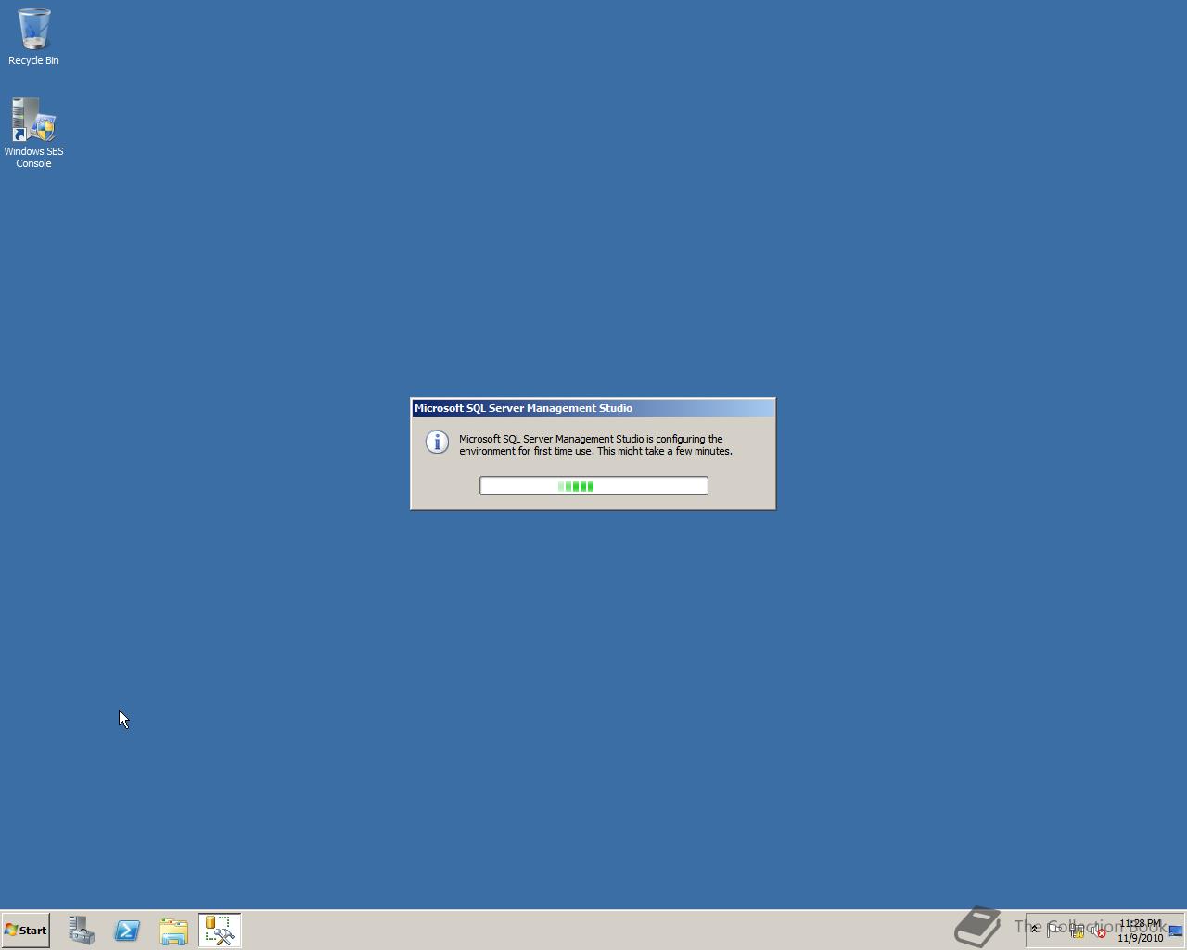Viewport: 1187px width, 950px height.
Task: Click the muted volume tray icon
Action: coord(1099,931)
